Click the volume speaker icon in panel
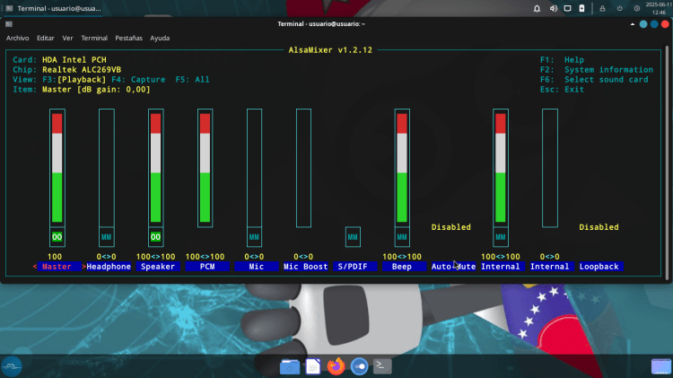 (553, 8)
